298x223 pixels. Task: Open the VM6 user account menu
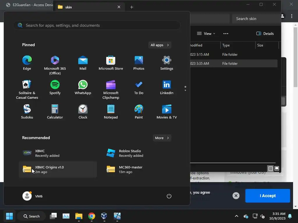(33, 196)
